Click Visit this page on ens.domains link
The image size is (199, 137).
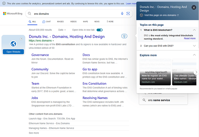coord(161,15)
